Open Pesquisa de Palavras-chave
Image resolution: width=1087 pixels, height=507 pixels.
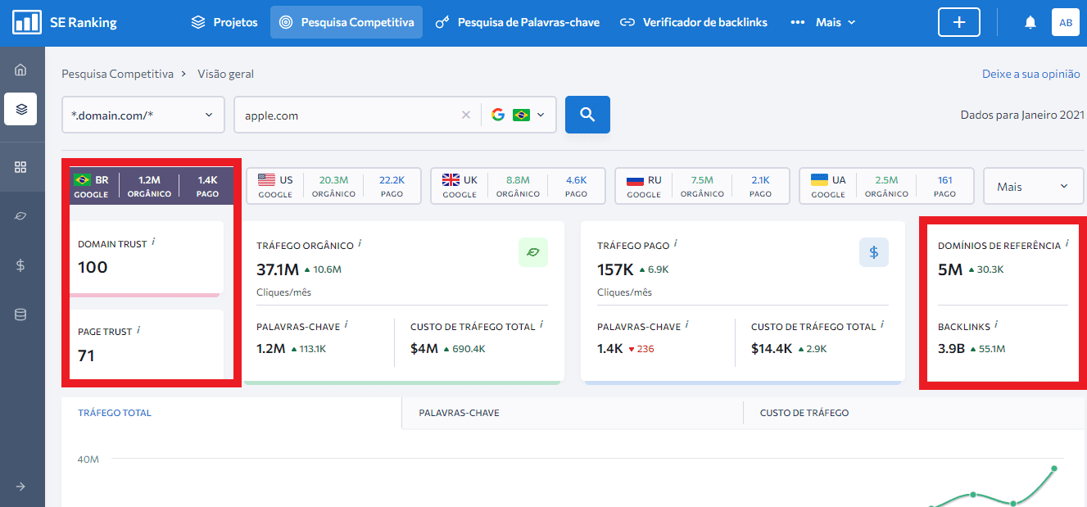click(x=518, y=22)
